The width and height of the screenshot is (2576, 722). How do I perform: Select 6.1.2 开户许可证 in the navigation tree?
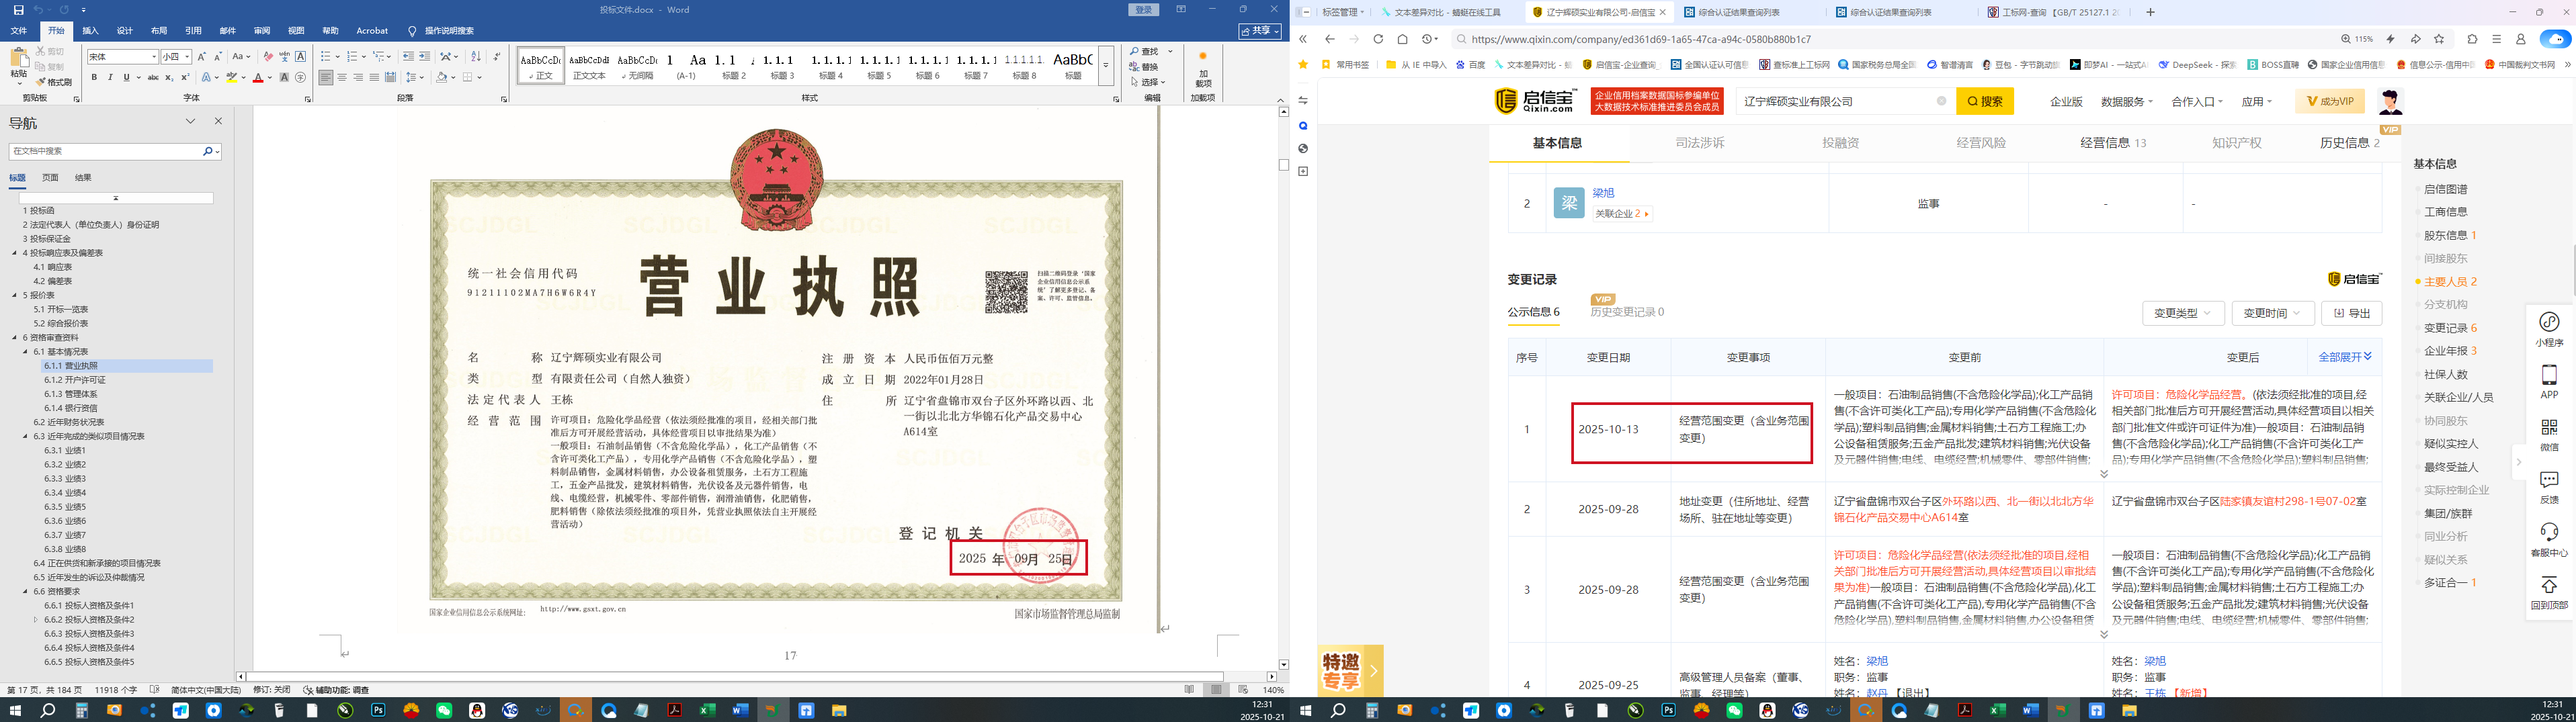click(75, 380)
